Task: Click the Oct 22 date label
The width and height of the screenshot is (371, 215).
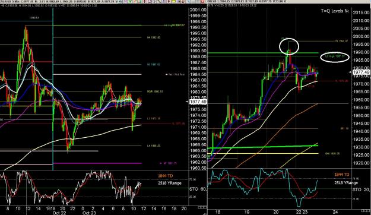Action: coord(59,213)
